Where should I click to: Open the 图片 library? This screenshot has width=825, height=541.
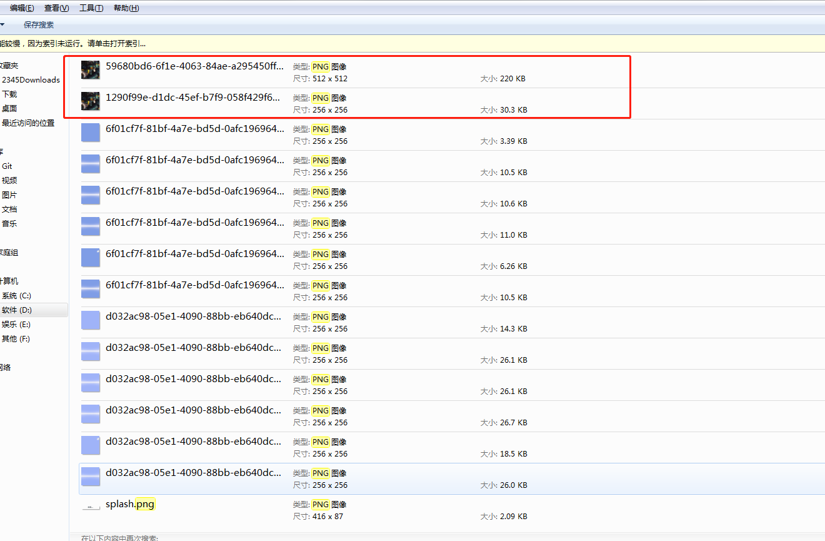[9, 195]
